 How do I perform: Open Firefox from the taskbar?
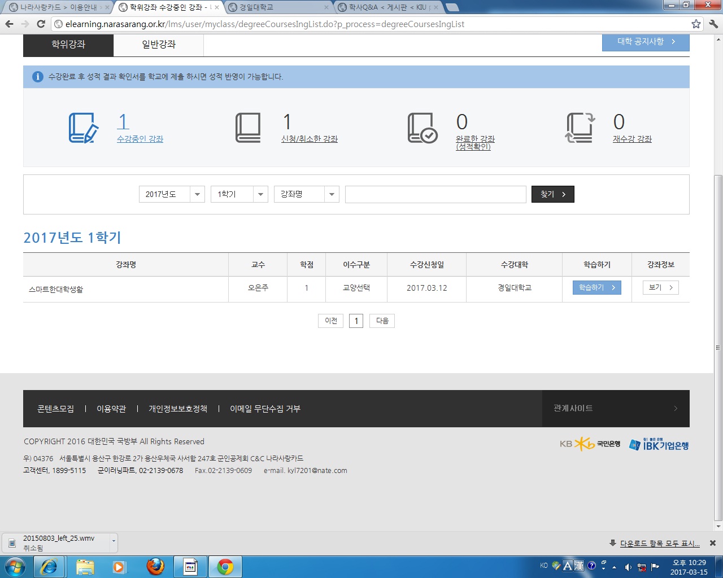[155, 567]
